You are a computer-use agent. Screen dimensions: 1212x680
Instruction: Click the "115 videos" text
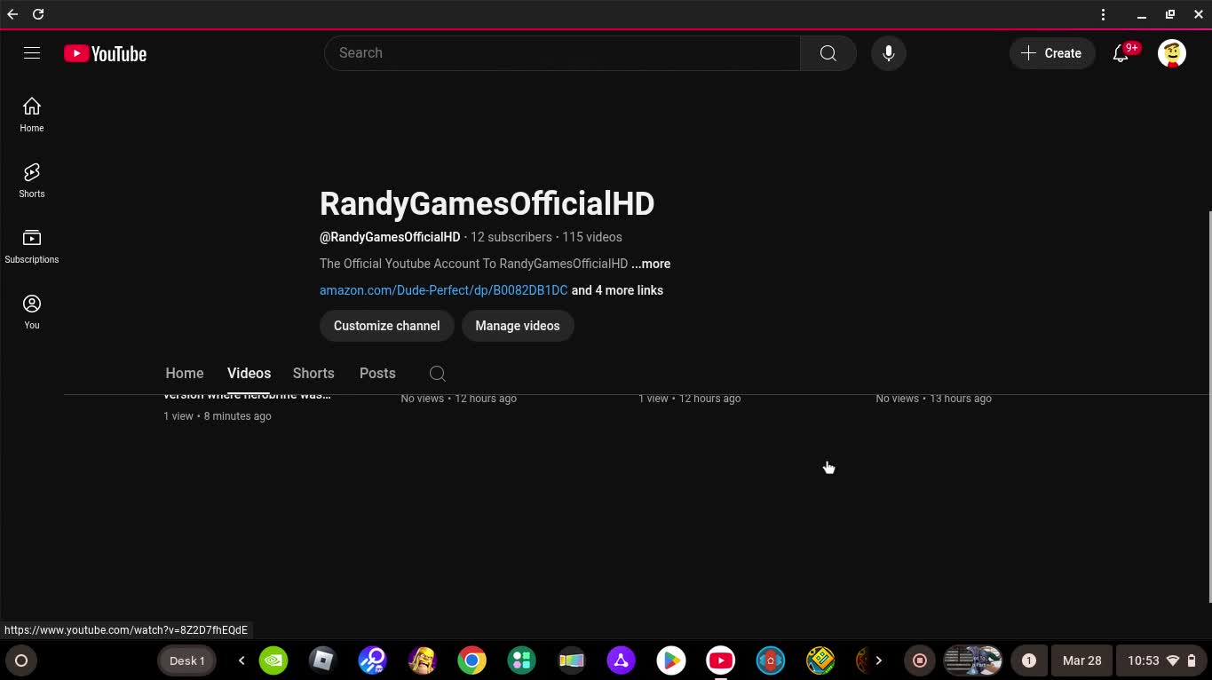592,237
